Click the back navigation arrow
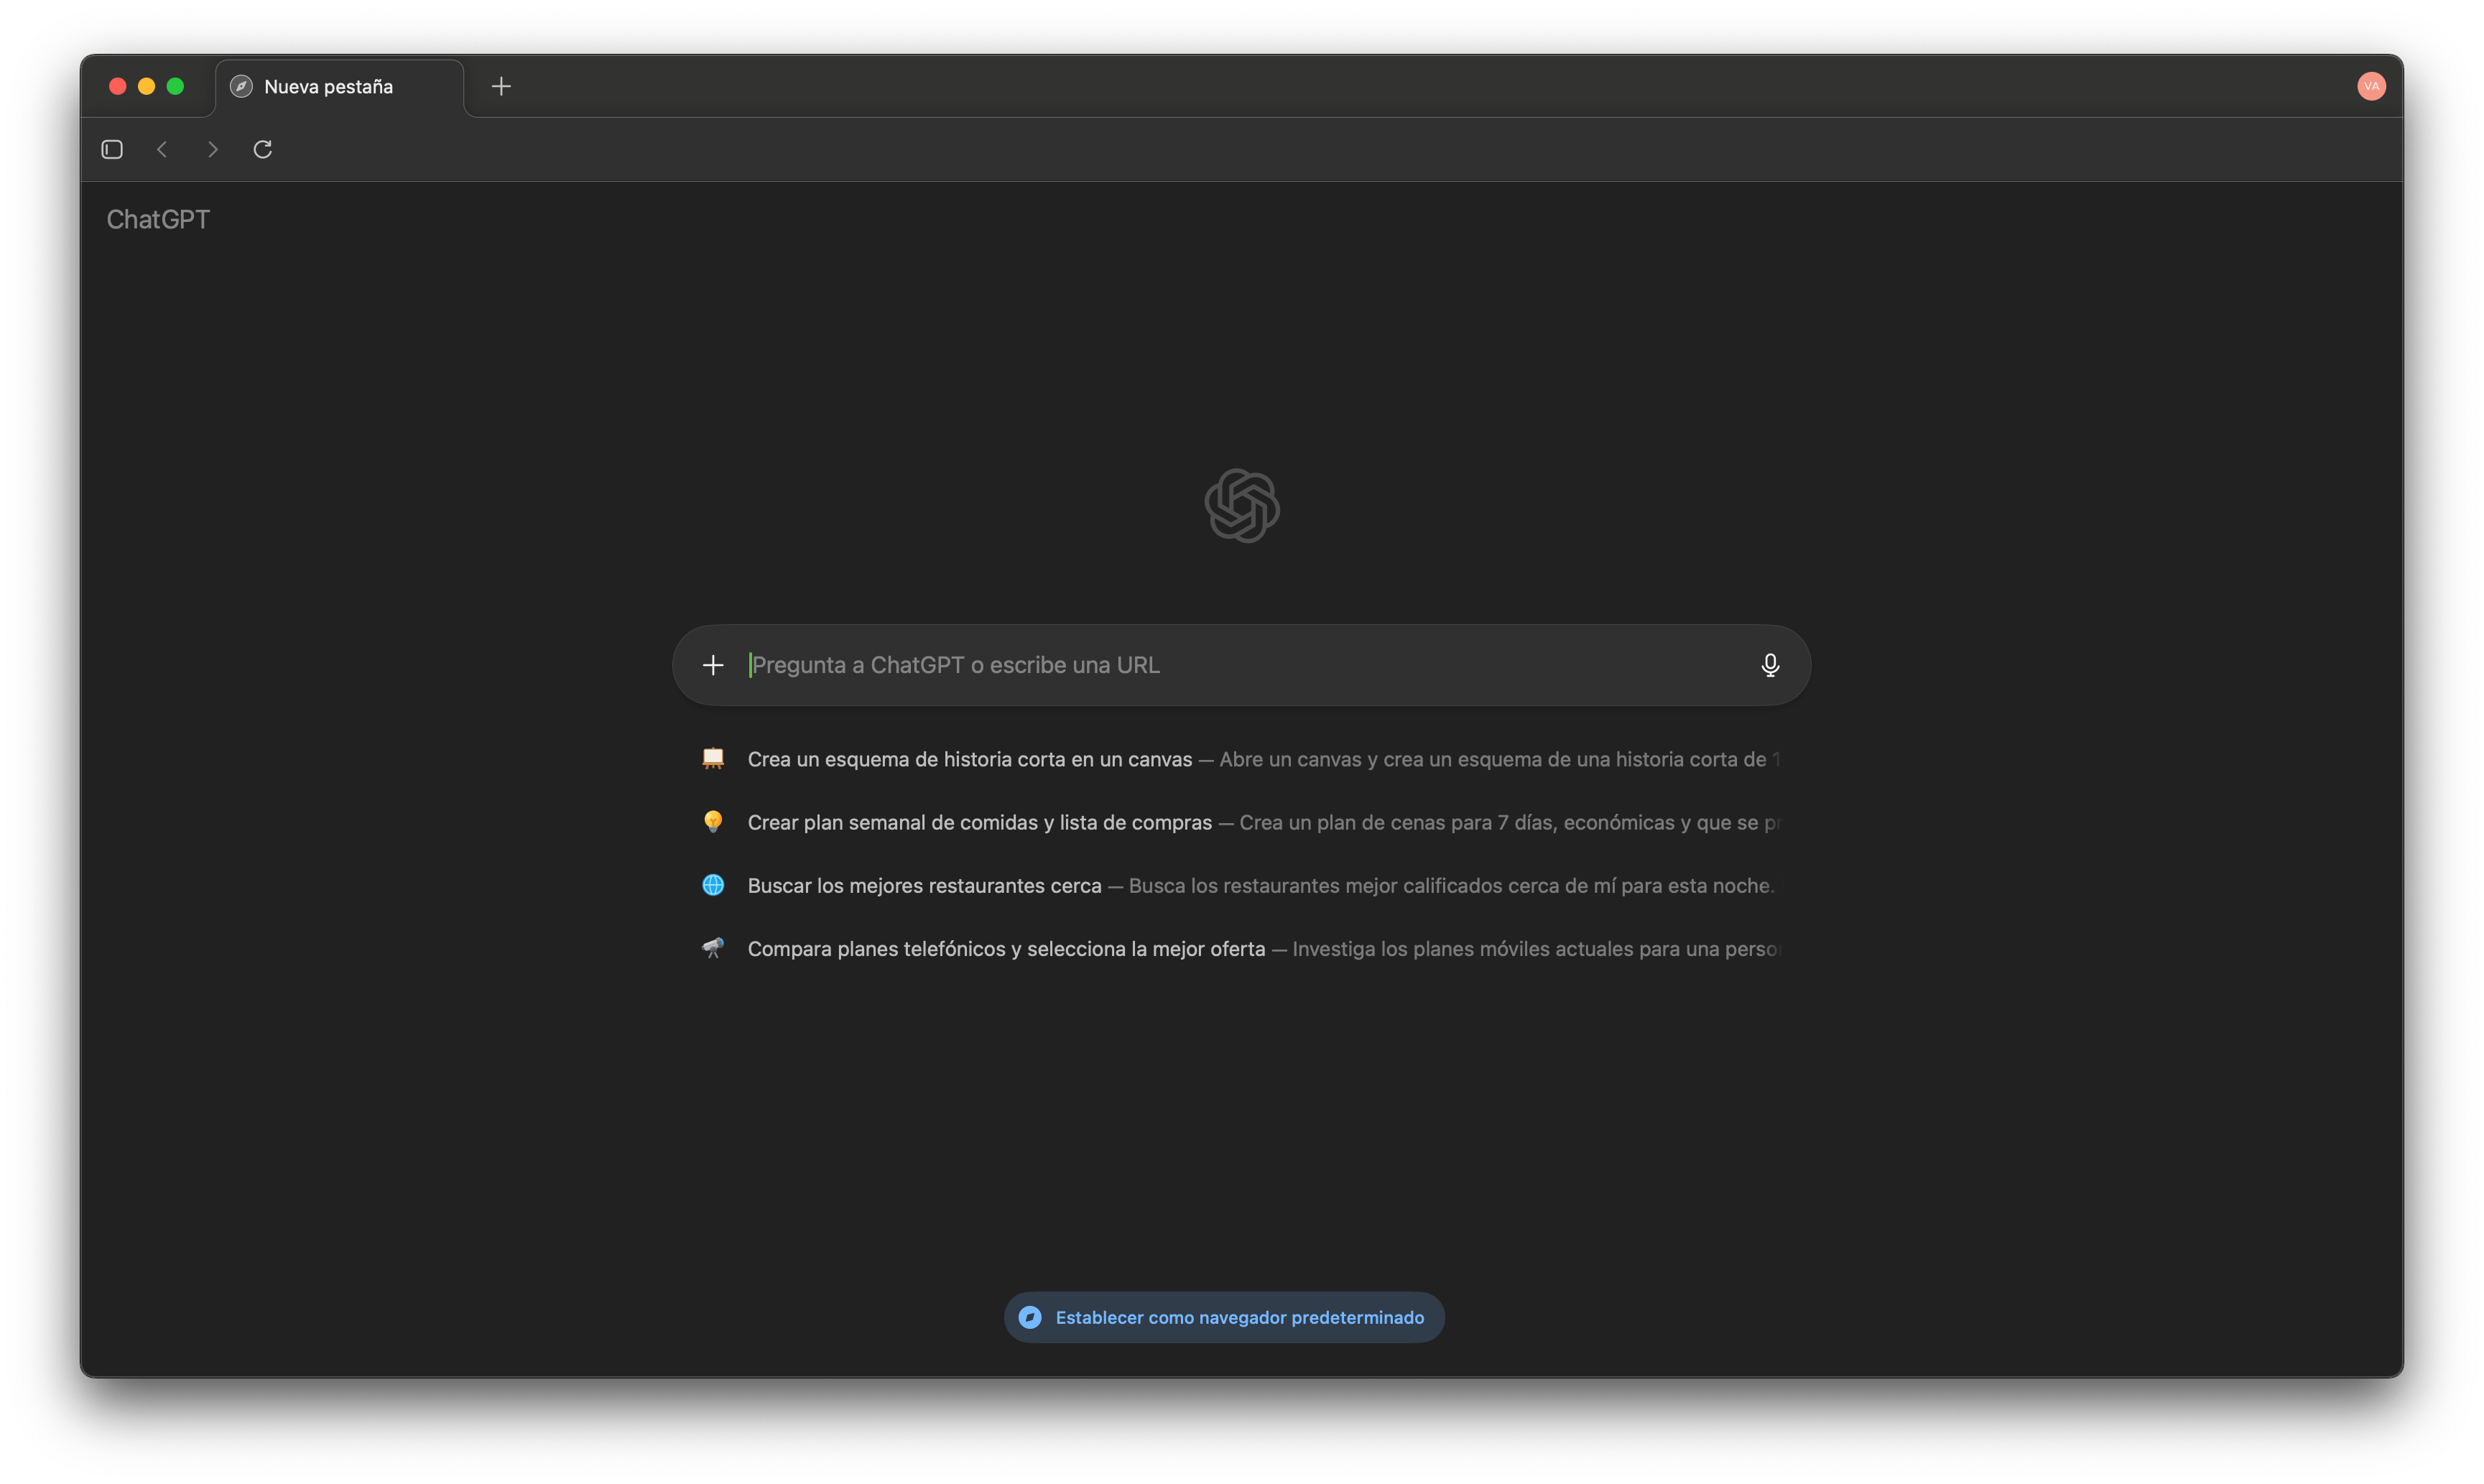 pyautogui.click(x=162, y=149)
